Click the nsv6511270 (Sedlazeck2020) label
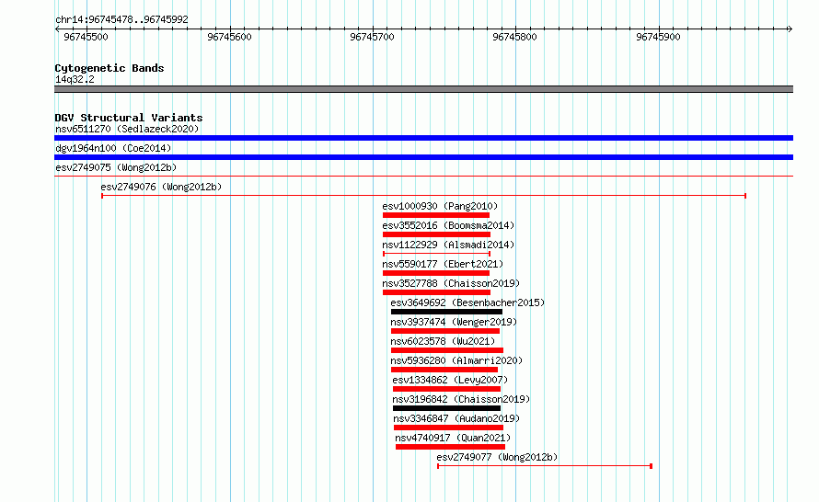 [x=127, y=129]
